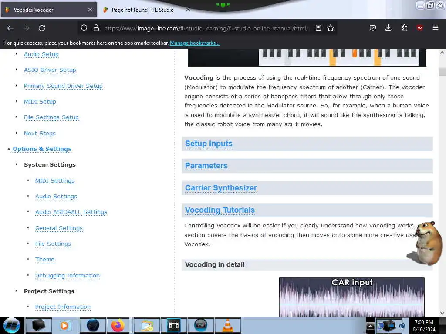446x334 pixels.
Task: Open the uBlock Origin extension icon
Action: (419, 27)
